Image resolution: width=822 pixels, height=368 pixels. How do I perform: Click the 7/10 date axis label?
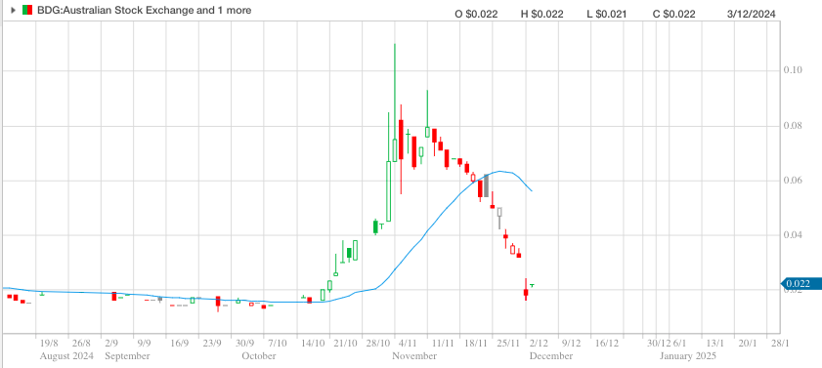tap(278, 344)
